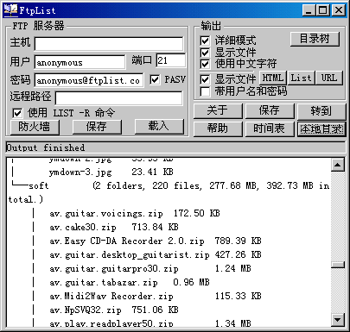Click the URL output button
350x332 pixels.
(x=329, y=78)
